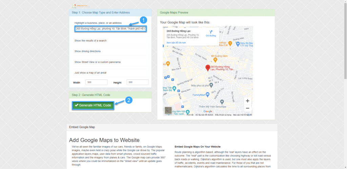Click the directions arrow icon in map card
Image resolution: width=347 pixels, height=169 pixels.
(x=211, y=32)
